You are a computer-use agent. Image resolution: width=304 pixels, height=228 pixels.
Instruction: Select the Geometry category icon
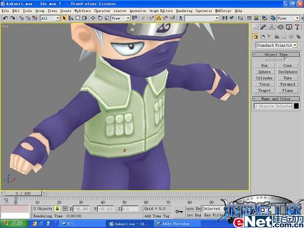pyautogui.click(x=256, y=37)
